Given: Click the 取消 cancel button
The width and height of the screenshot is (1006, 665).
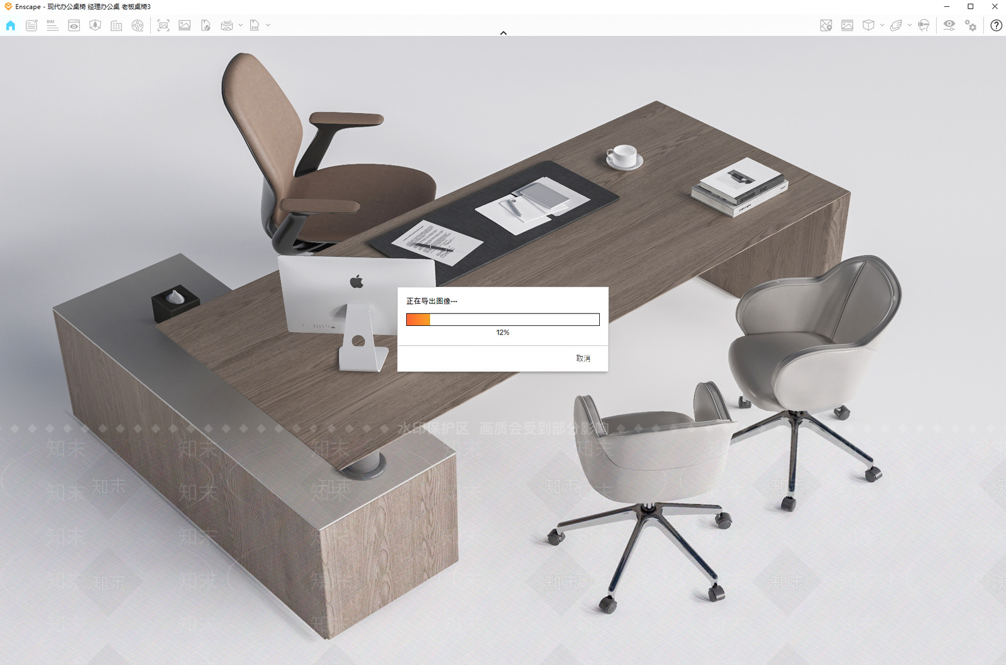Looking at the screenshot, I should [583, 358].
